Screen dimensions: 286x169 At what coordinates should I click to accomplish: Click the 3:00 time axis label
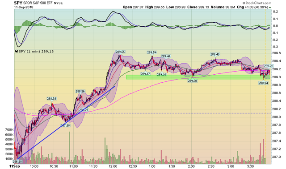[231, 166]
